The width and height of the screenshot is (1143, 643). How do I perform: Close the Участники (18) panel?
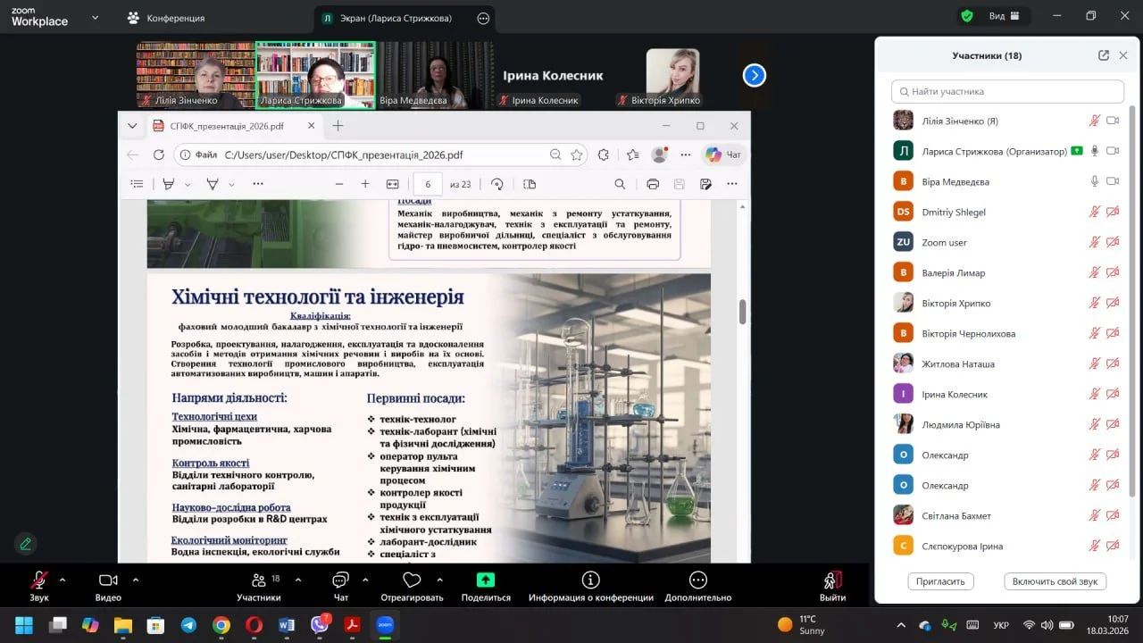pyautogui.click(x=1124, y=55)
